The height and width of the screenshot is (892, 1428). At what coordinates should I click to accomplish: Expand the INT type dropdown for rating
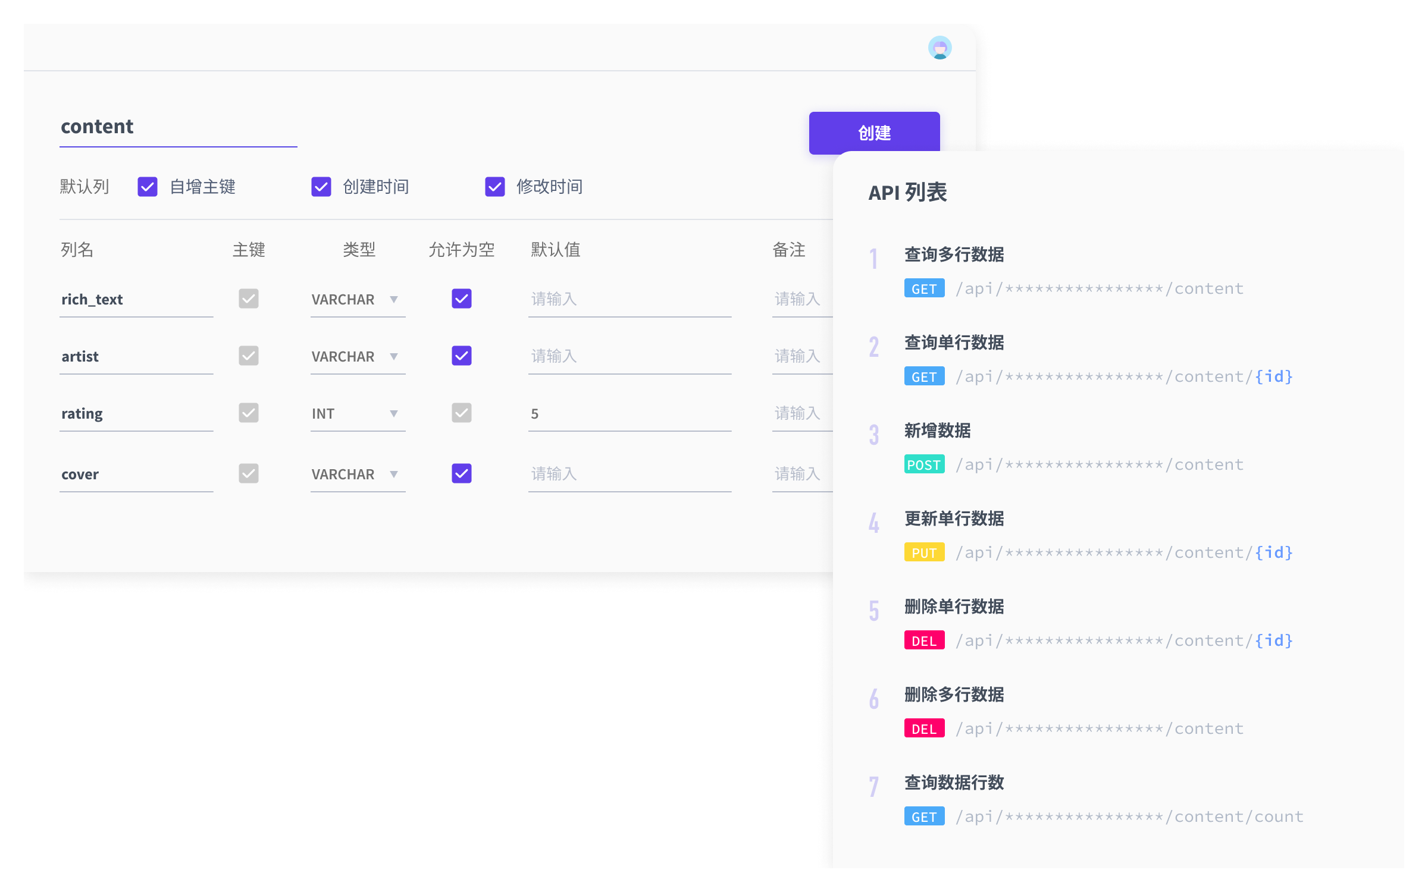click(x=357, y=413)
